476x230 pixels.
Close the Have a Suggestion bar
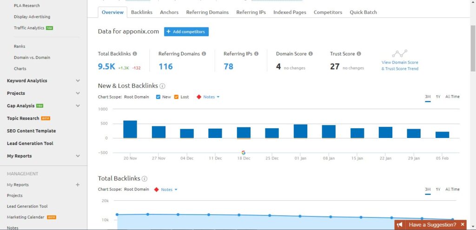point(463,224)
